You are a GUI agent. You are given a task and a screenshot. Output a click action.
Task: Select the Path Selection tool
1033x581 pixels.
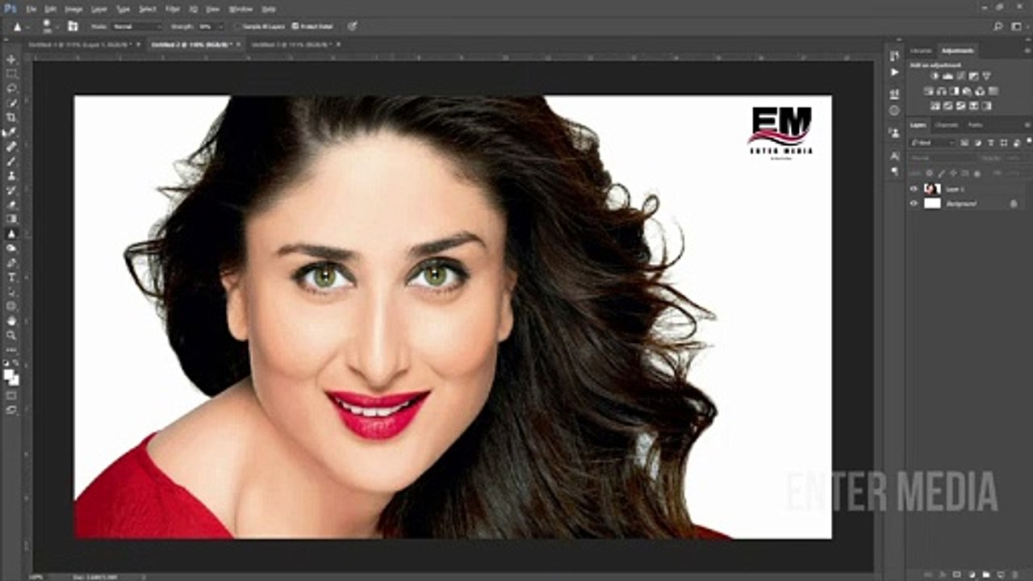click(x=11, y=292)
